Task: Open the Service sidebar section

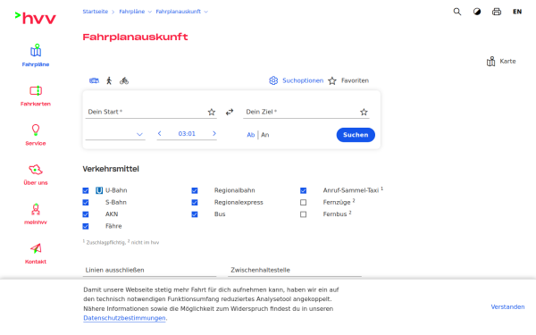Action: [x=36, y=135]
